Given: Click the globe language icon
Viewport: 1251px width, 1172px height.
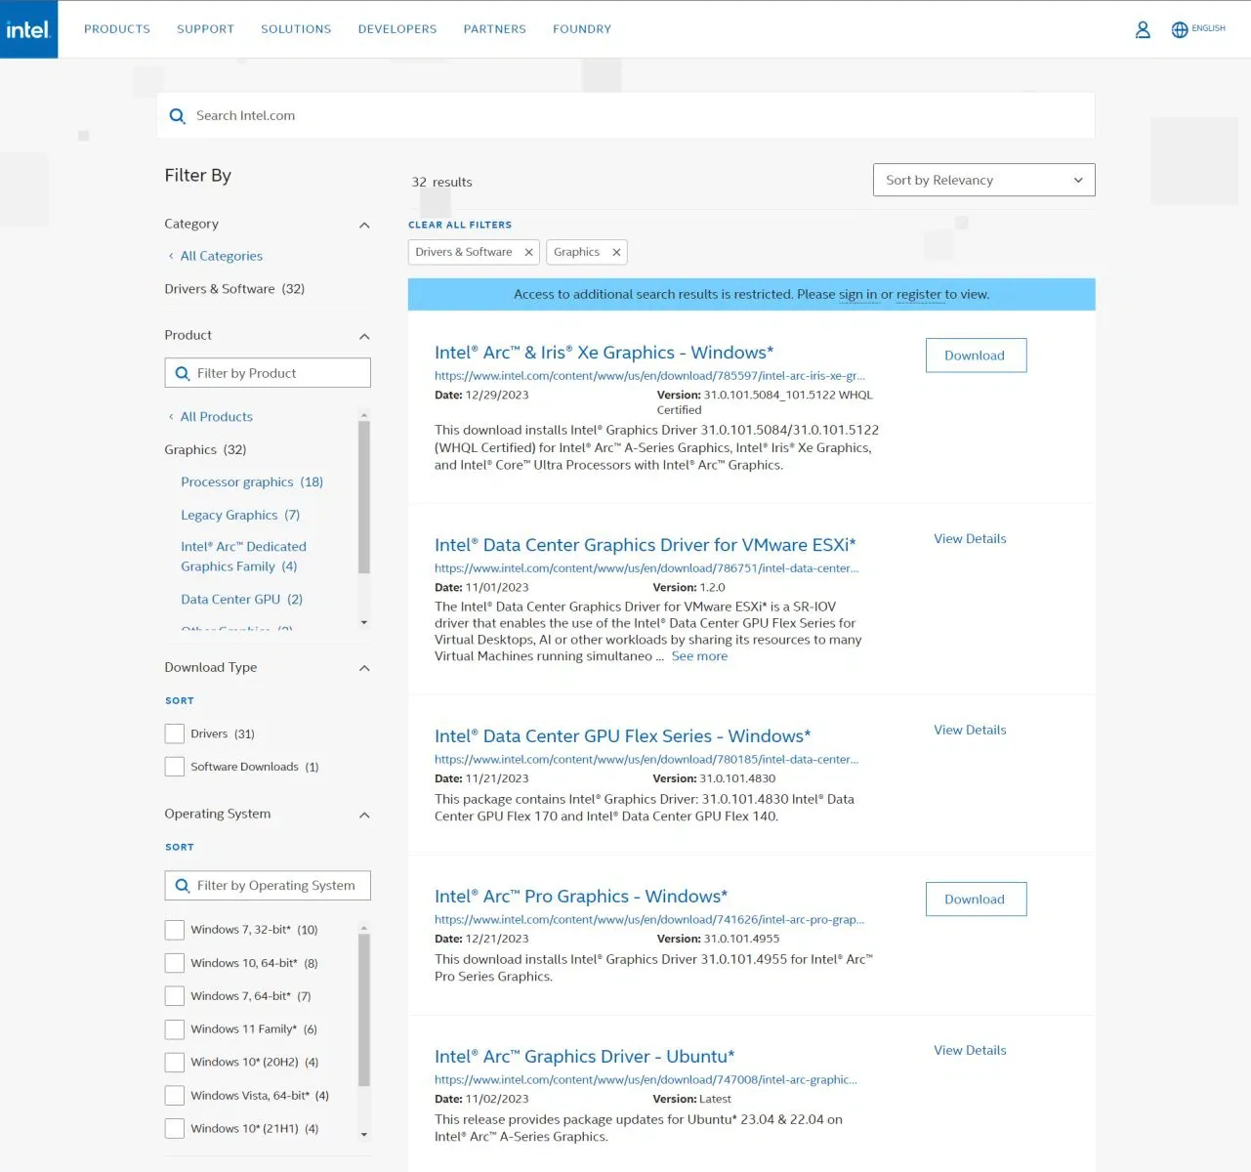Looking at the screenshot, I should pos(1180,29).
